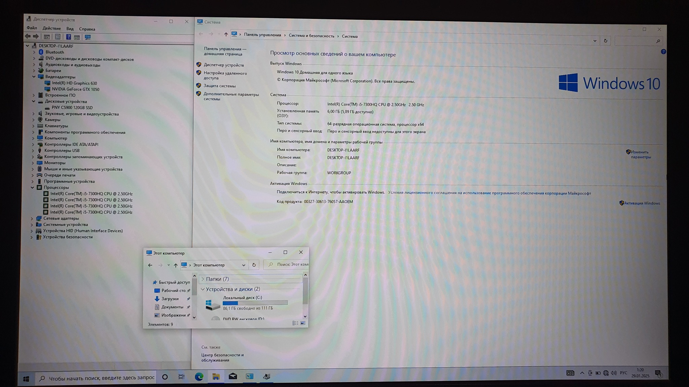Viewport: 689px width, 387px height.
Task: Open Microsoft Edge from the taskbar
Action: tap(199, 377)
